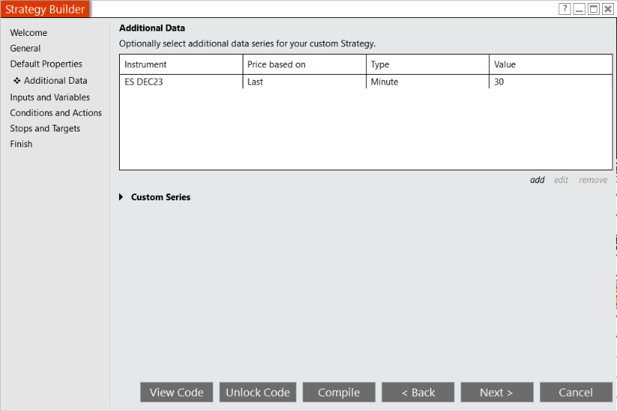Proceed with the Next button
The height and width of the screenshot is (411, 617).
tap(496, 392)
